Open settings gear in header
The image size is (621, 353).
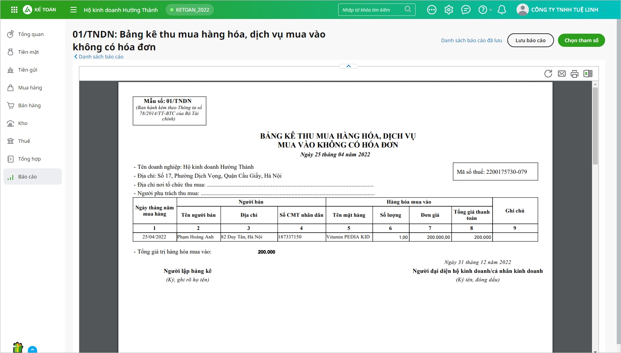[x=448, y=10]
